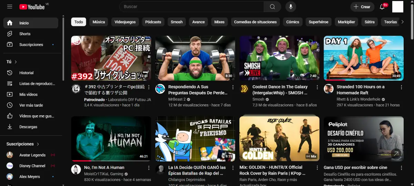This screenshot has height=186, width=414.
Task: Open Shorts from the sidebar
Action: point(25,34)
